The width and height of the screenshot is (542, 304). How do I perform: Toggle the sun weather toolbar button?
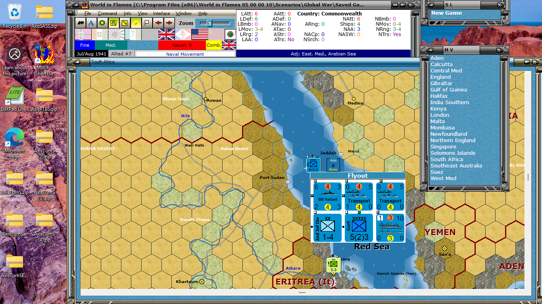[x=136, y=23]
